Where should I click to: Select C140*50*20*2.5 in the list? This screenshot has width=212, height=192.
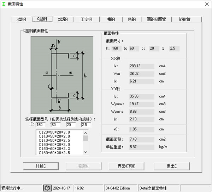(x=54, y=140)
